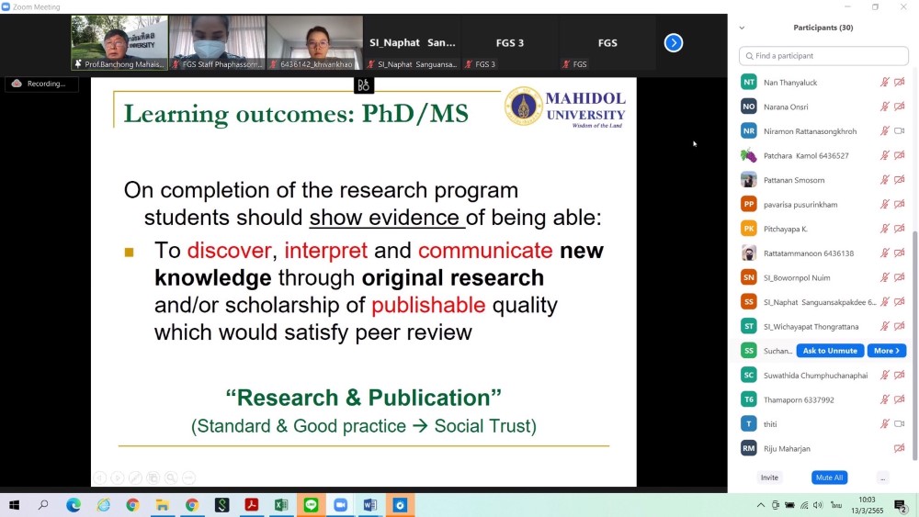This screenshot has height=517, width=919.
Task: Collapse the Participants panel chevron
Action: click(x=743, y=28)
